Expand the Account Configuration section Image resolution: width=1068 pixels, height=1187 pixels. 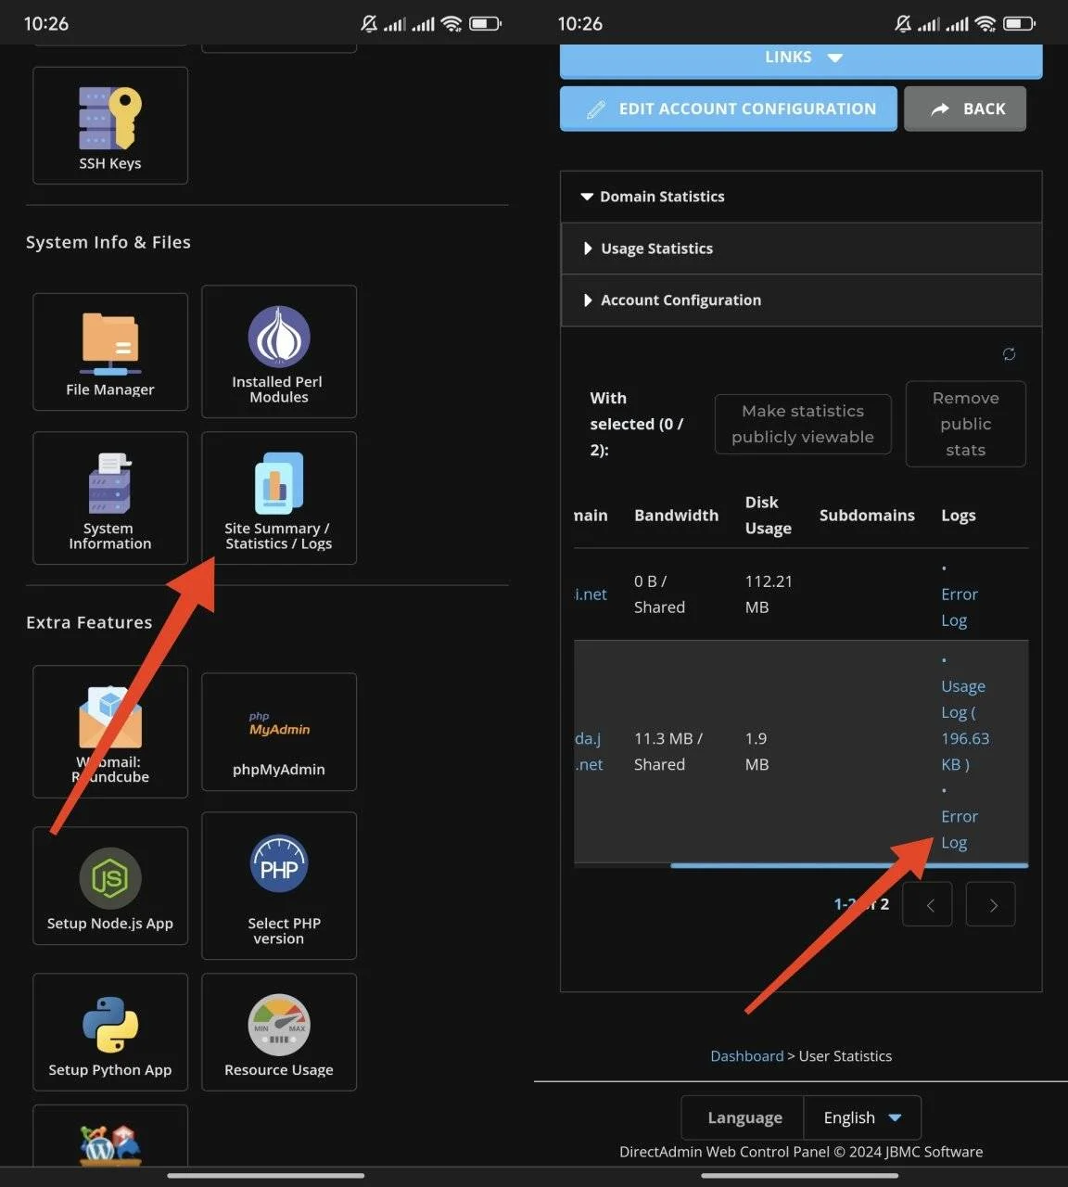pos(801,300)
